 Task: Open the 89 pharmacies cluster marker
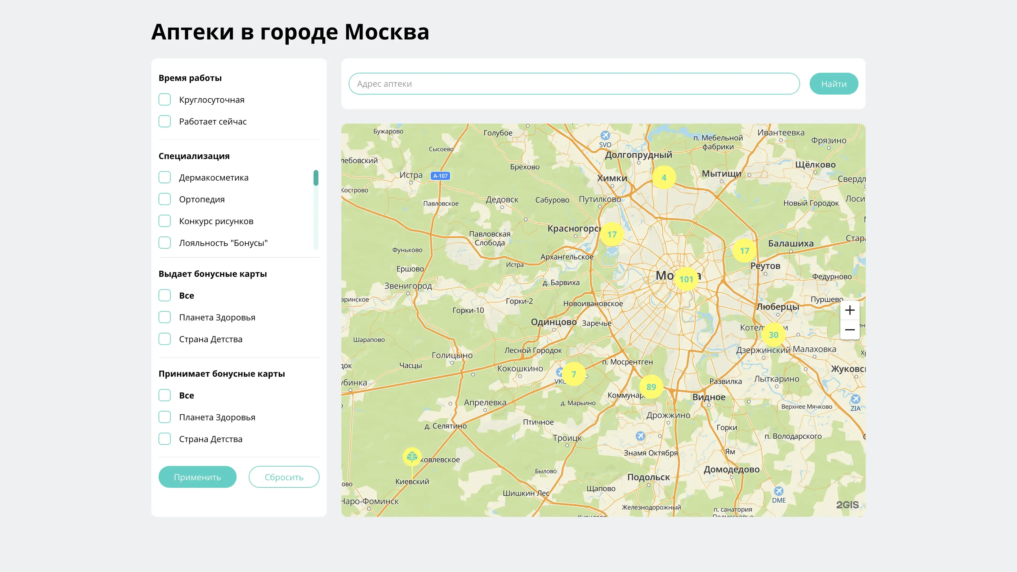651,387
